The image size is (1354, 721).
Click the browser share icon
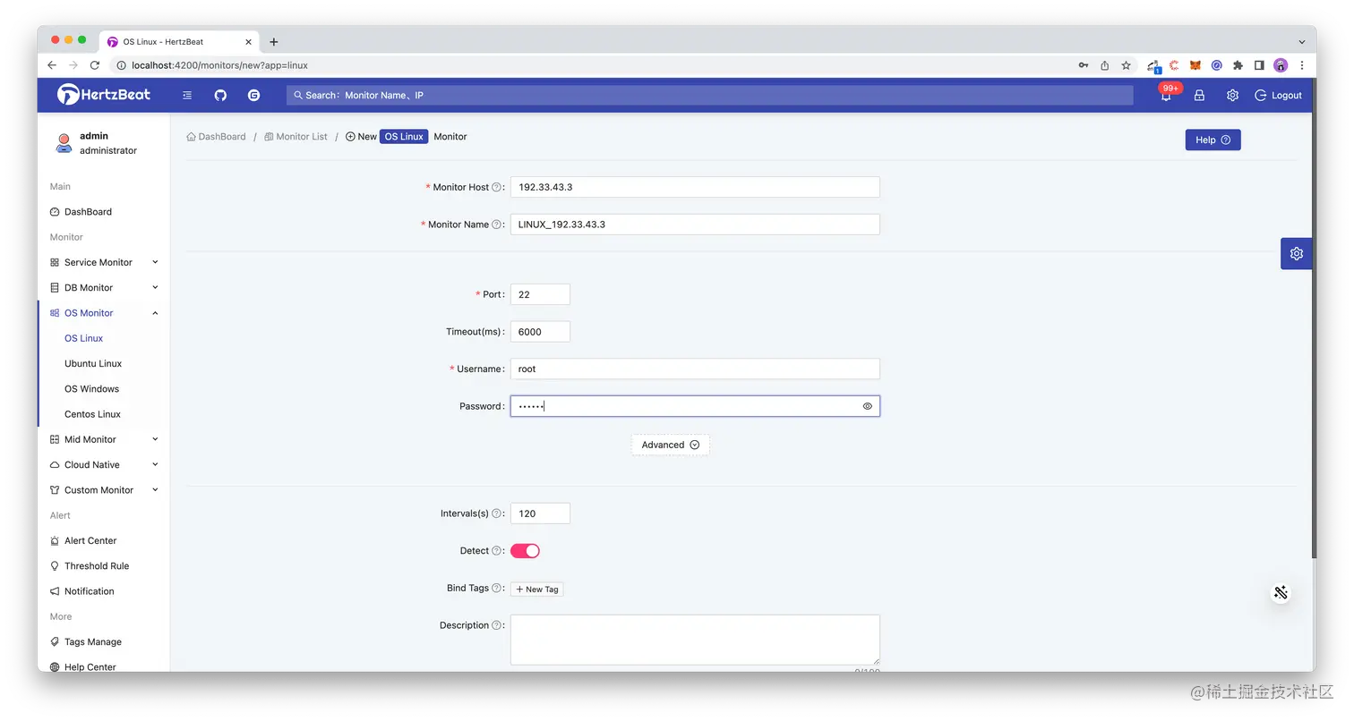tap(1104, 65)
